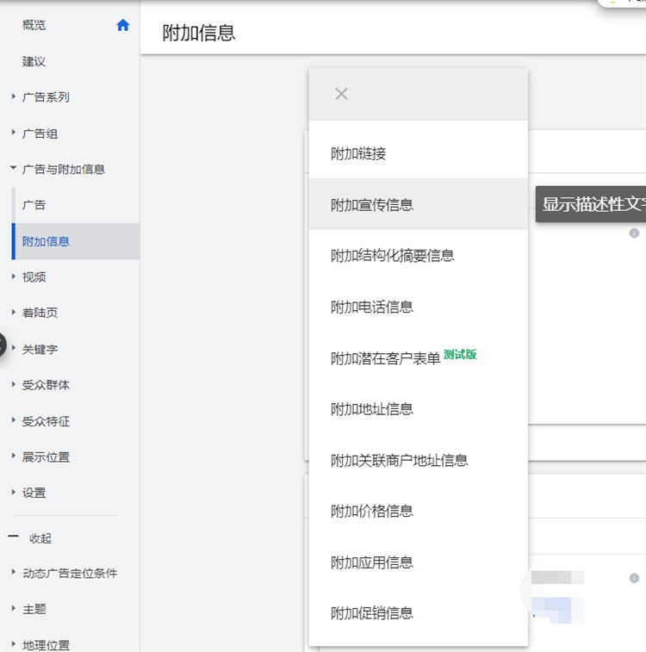Open 主题 sidebar label

coord(34,609)
